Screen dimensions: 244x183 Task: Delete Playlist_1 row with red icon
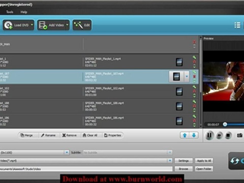(194, 62)
